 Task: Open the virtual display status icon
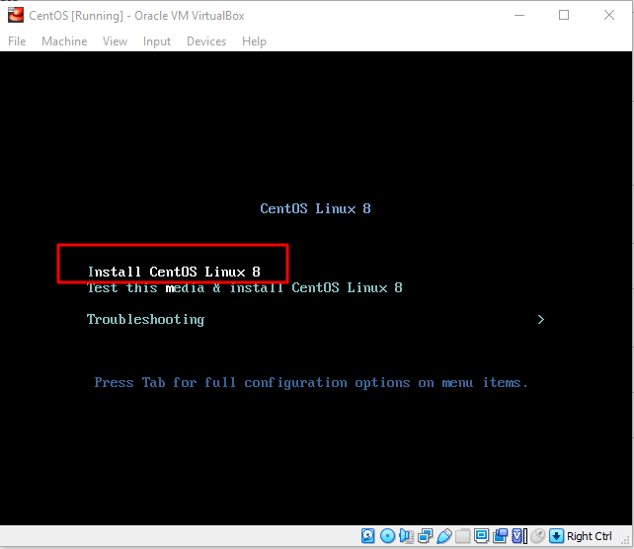[481, 536]
